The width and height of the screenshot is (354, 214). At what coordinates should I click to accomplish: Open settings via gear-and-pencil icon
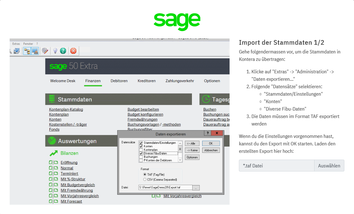pyautogui.click(x=45, y=51)
